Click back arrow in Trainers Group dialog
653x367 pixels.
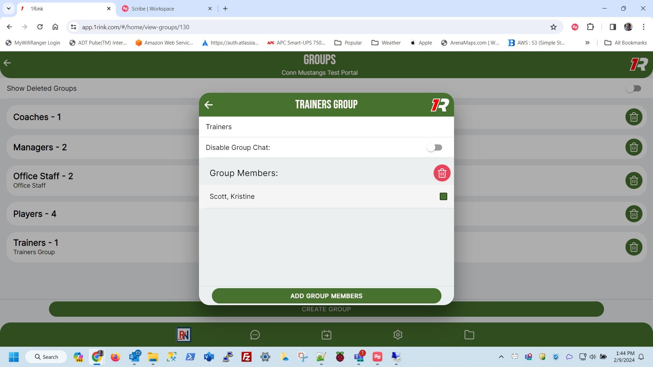point(208,105)
